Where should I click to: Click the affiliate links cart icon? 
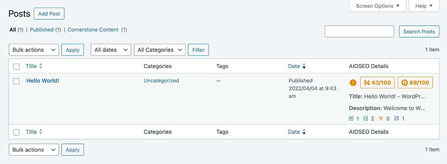[381, 119]
